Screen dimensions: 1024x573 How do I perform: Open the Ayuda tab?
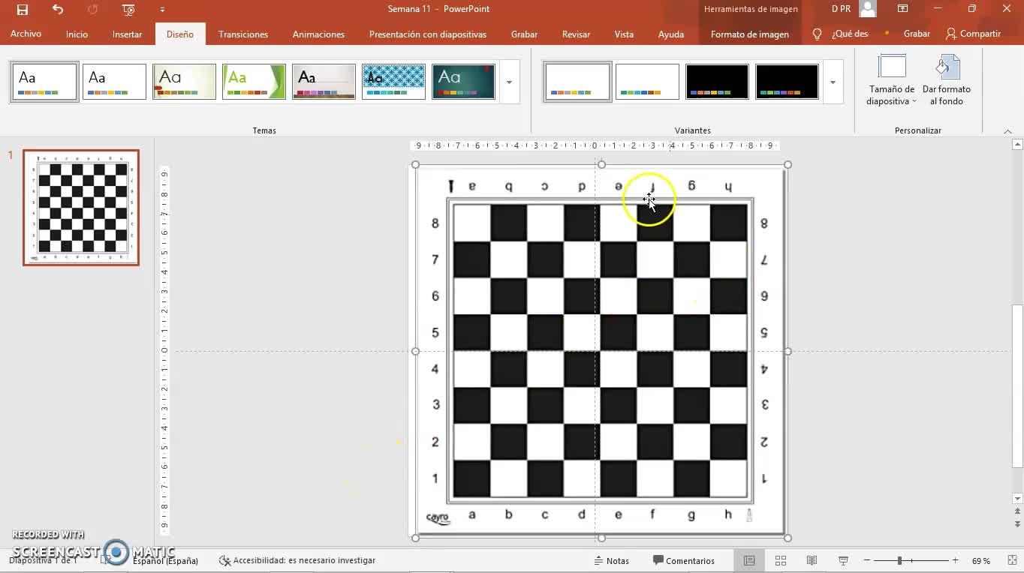point(671,34)
